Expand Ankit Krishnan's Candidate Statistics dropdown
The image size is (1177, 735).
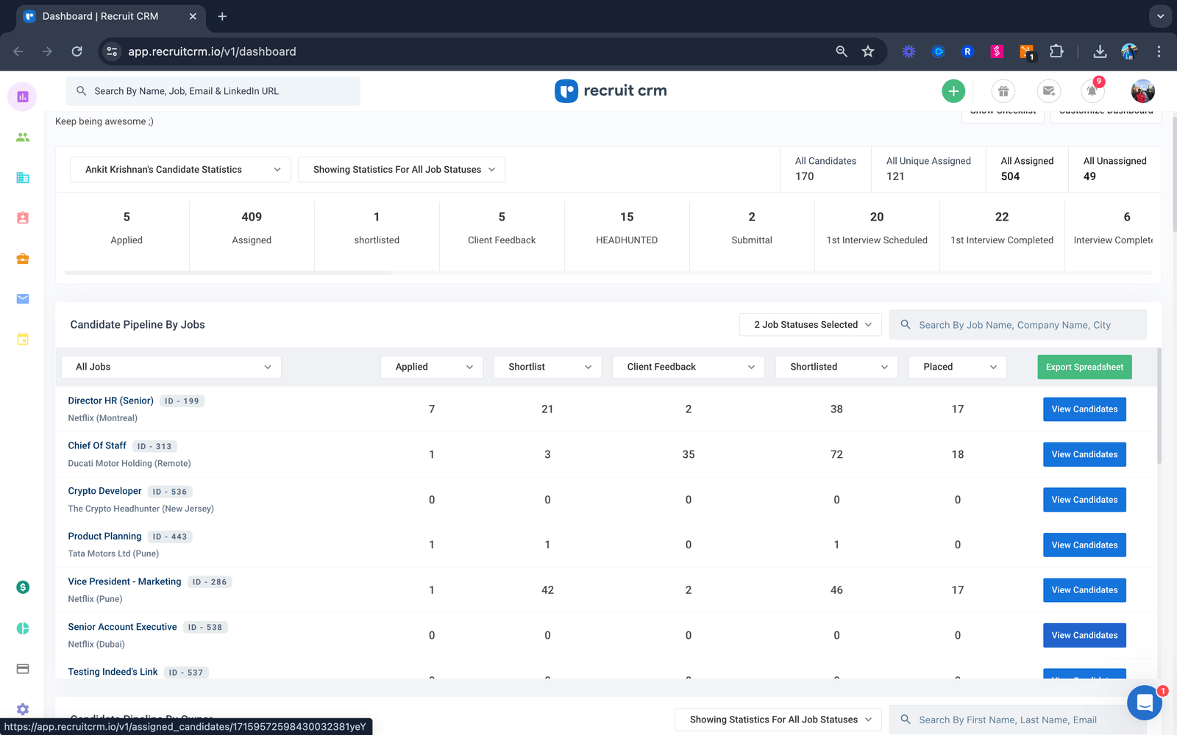pyautogui.click(x=179, y=169)
